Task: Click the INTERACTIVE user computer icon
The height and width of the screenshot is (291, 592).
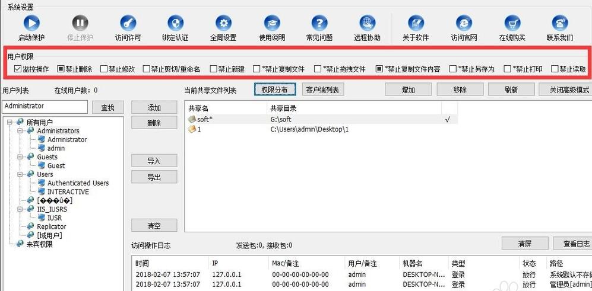Action: click(42, 191)
